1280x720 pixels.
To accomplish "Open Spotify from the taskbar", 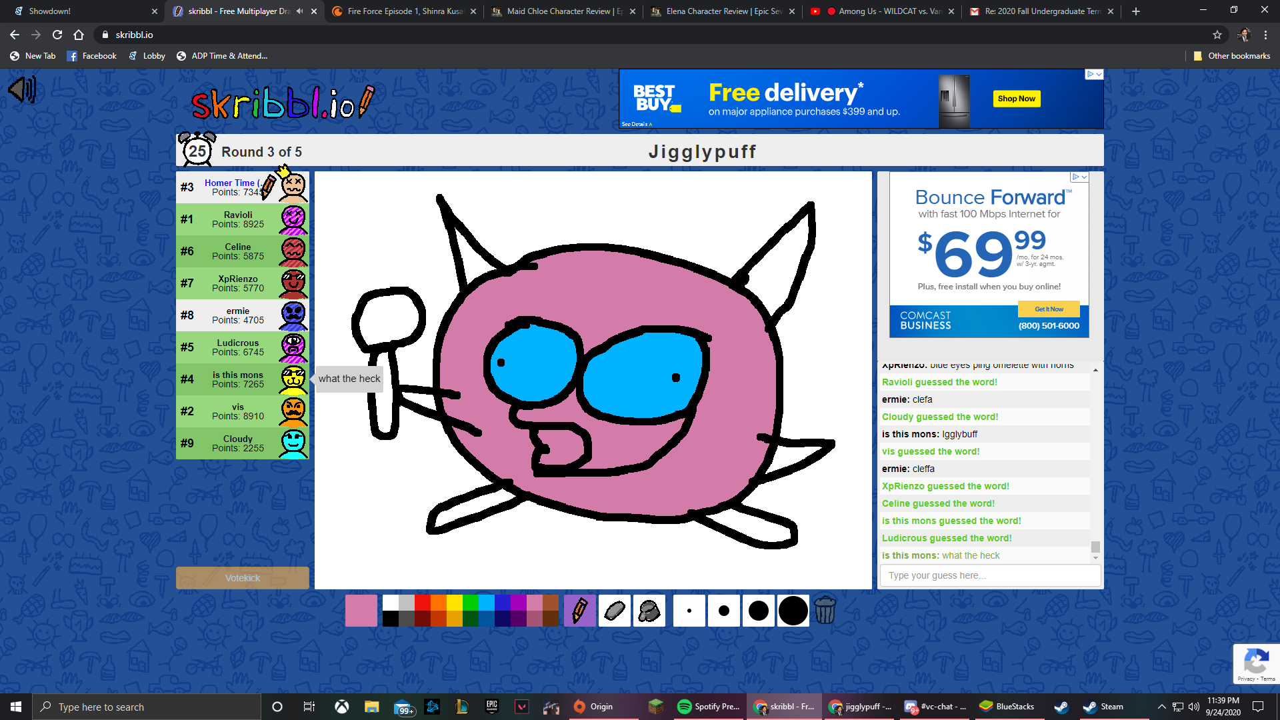I will point(708,707).
